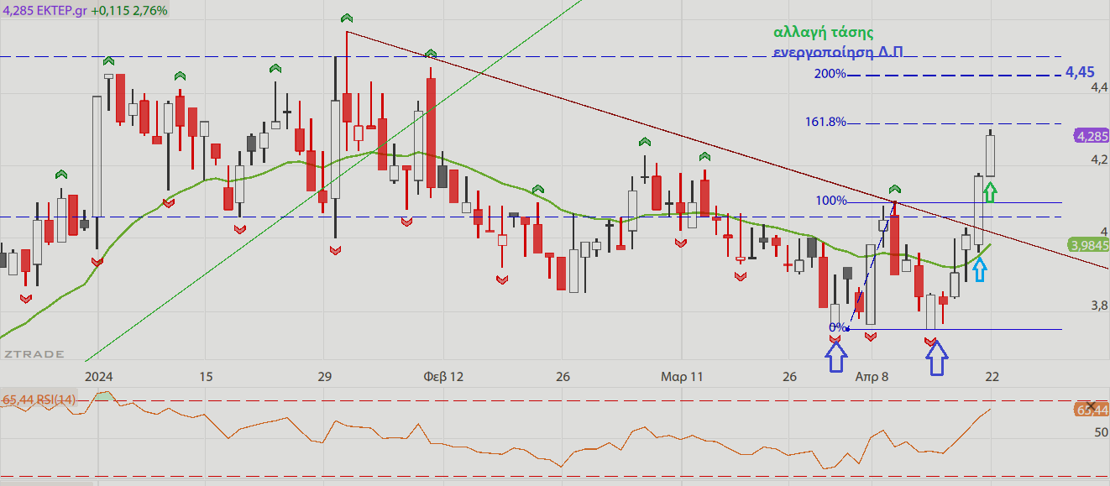Click the 'Μαρ 11' date axis label
This screenshot has height=486, width=1110.
681,377
